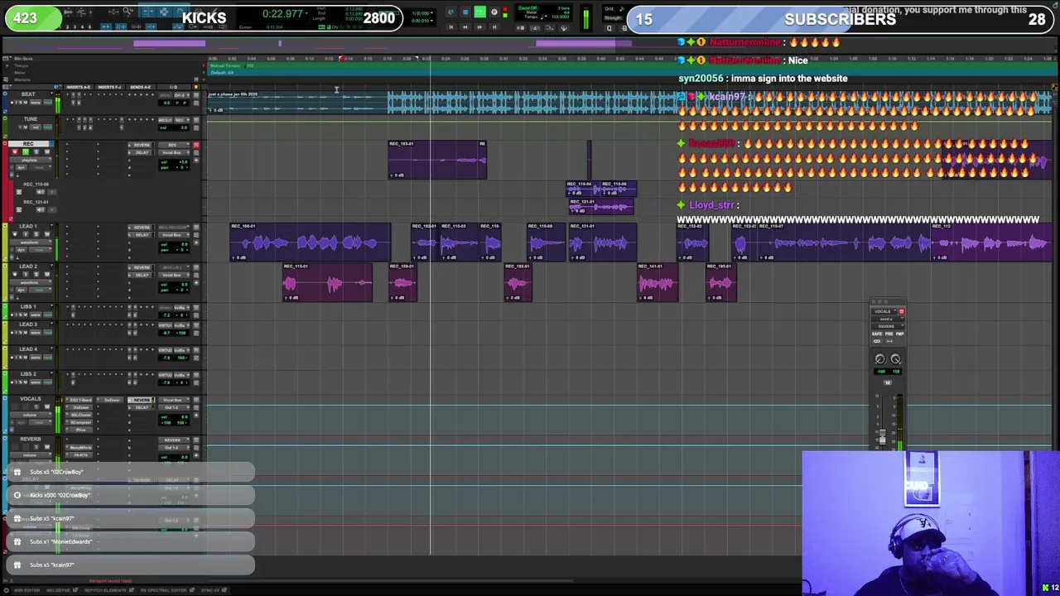Open the RCompressor insert on VOCALS track

point(79,422)
